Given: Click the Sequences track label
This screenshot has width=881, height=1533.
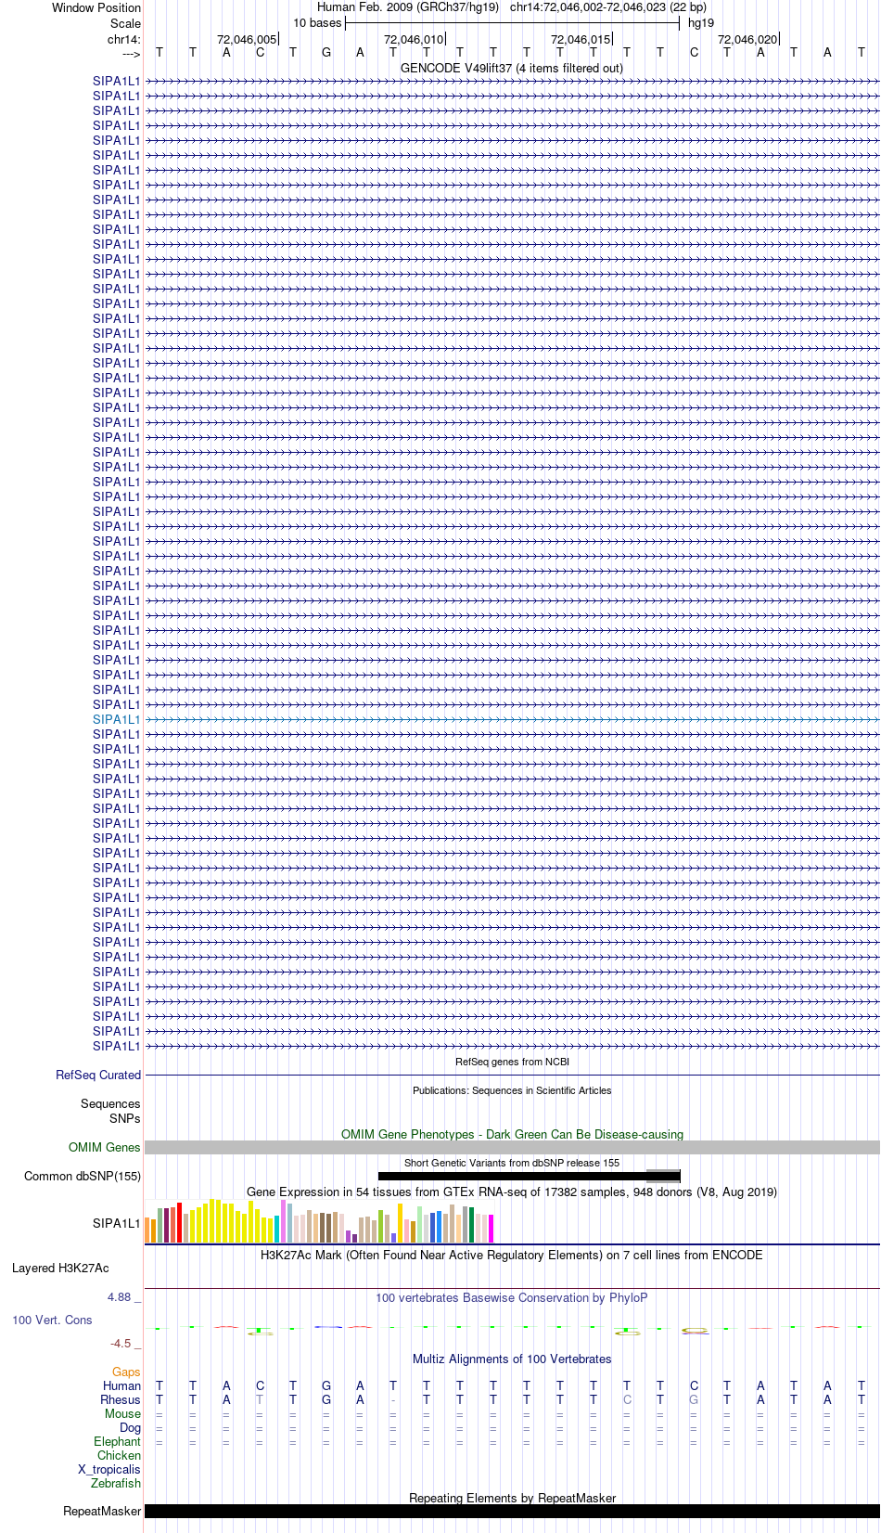Looking at the screenshot, I should (x=110, y=1103).
